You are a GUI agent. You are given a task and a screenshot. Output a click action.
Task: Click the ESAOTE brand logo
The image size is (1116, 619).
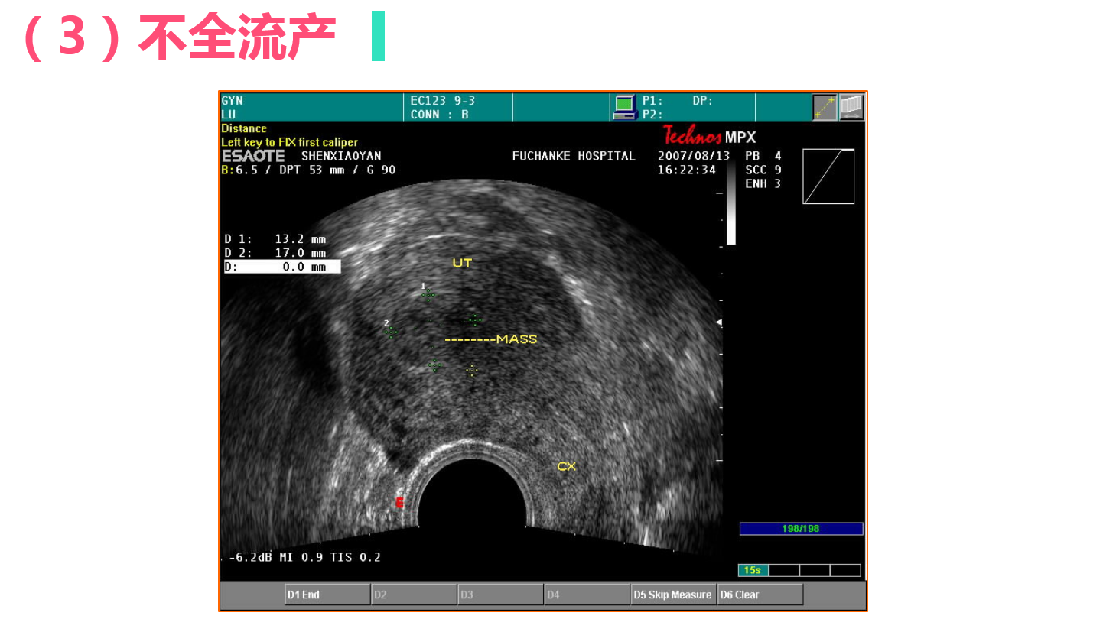(x=253, y=156)
